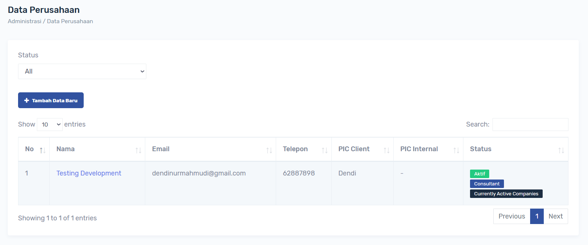Sort PIC Internal column via arrows
This screenshot has height=245, width=588.
[456, 150]
